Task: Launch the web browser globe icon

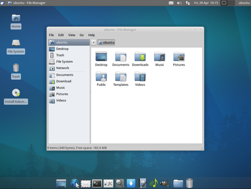Action: coord(74,183)
